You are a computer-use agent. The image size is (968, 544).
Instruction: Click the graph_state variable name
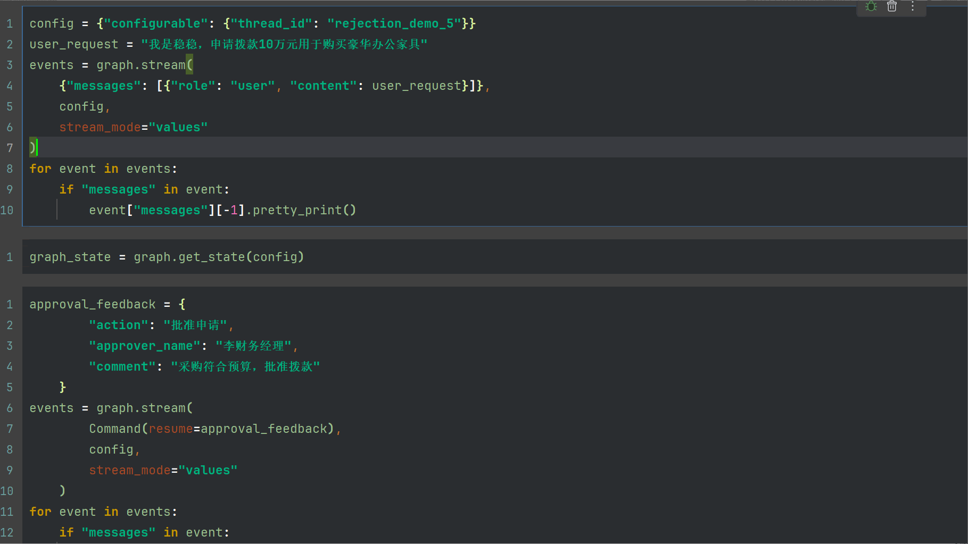click(x=70, y=257)
